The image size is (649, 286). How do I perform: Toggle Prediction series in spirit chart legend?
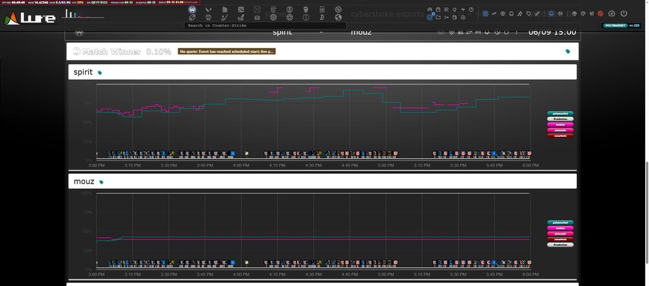560,119
